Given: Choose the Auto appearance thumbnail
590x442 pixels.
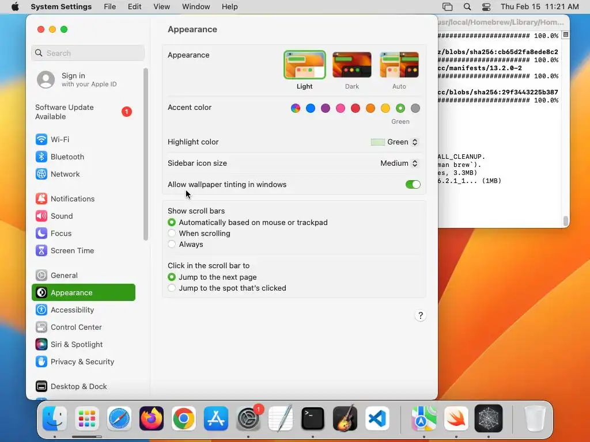Looking at the screenshot, I should click(x=399, y=65).
